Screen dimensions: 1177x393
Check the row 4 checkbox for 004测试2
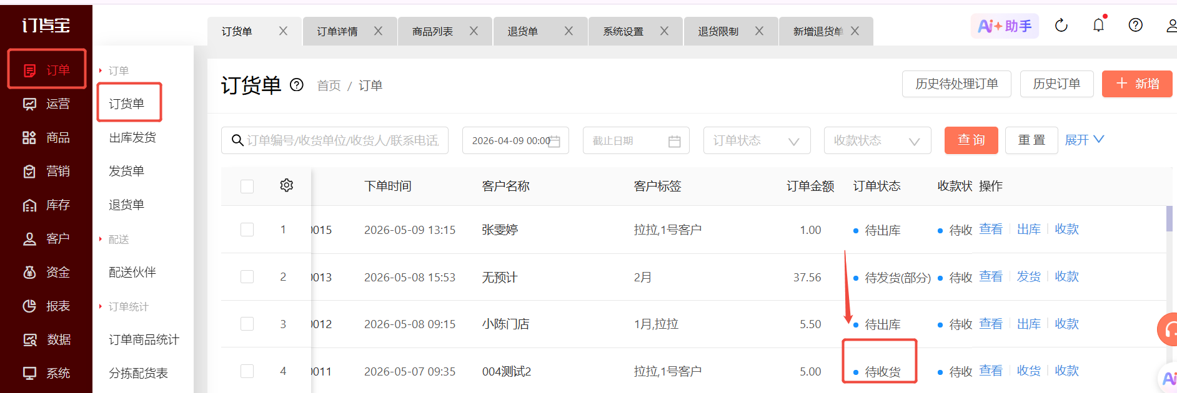point(247,371)
